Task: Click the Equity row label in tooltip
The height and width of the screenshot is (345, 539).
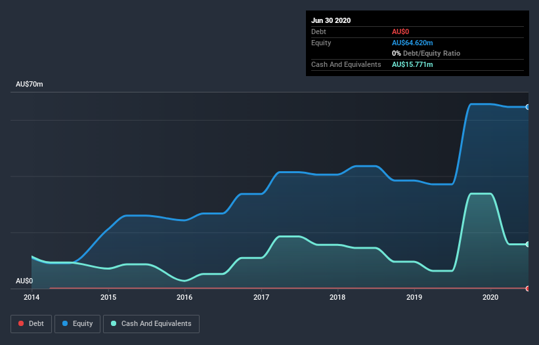Action: pyautogui.click(x=321, y=43)
